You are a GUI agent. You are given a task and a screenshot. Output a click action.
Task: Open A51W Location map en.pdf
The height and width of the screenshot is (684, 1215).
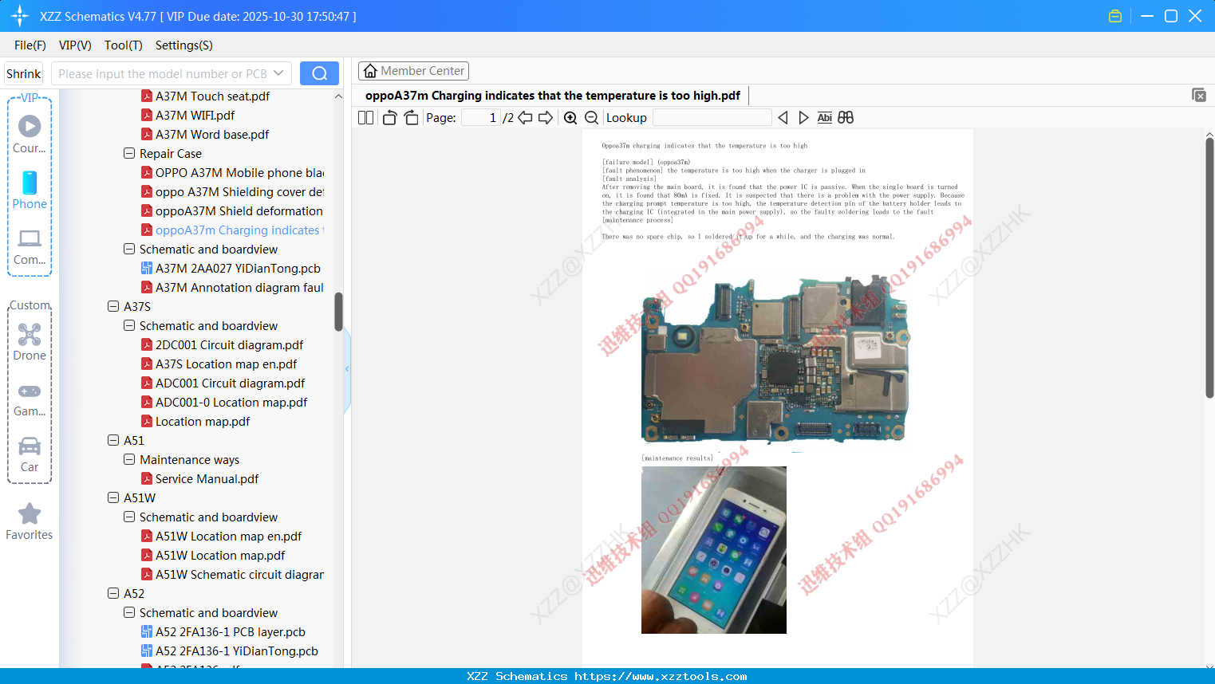click(221, 537)
